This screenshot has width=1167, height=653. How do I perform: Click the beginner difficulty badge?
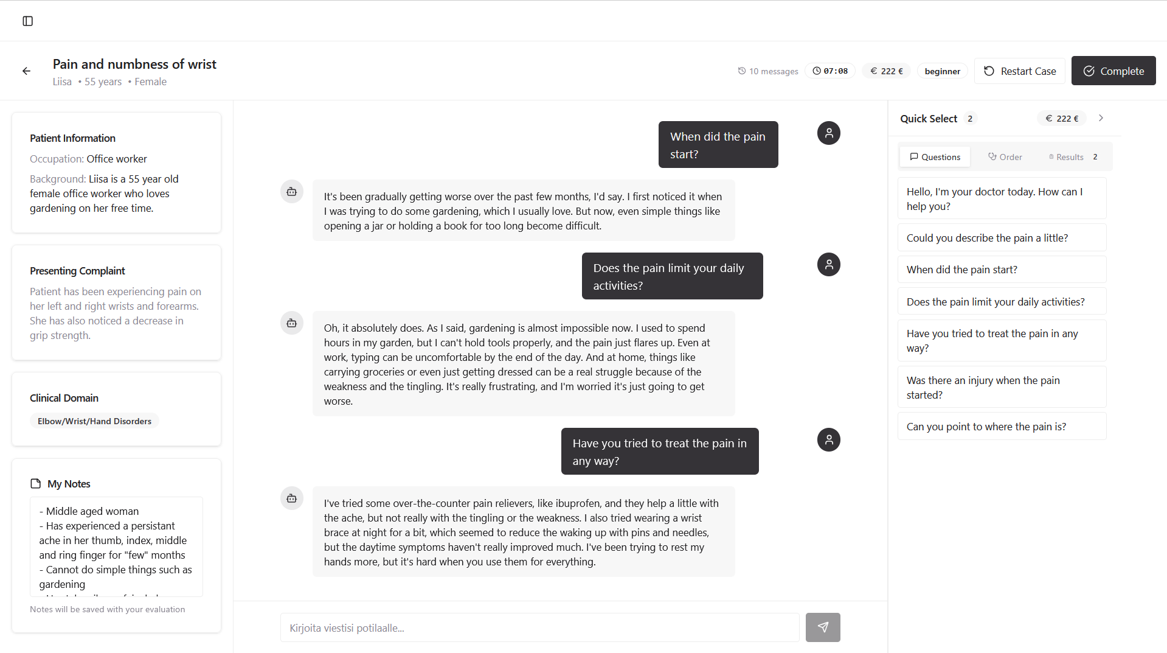pos(942,71)
